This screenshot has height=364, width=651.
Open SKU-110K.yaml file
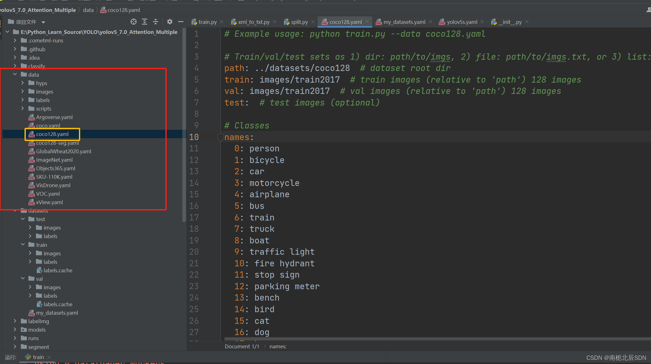pyautogui.click(x=54, y=177)
